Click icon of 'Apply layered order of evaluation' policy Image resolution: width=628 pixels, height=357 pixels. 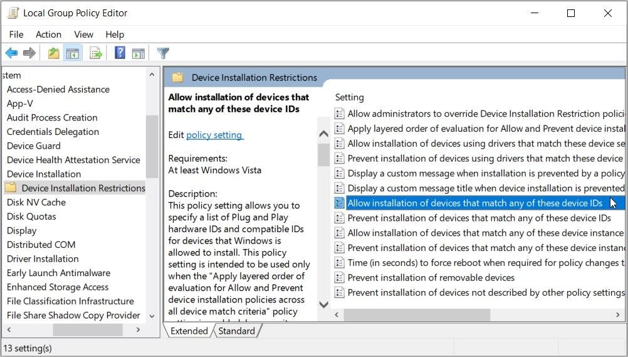[x=339, y=129]
